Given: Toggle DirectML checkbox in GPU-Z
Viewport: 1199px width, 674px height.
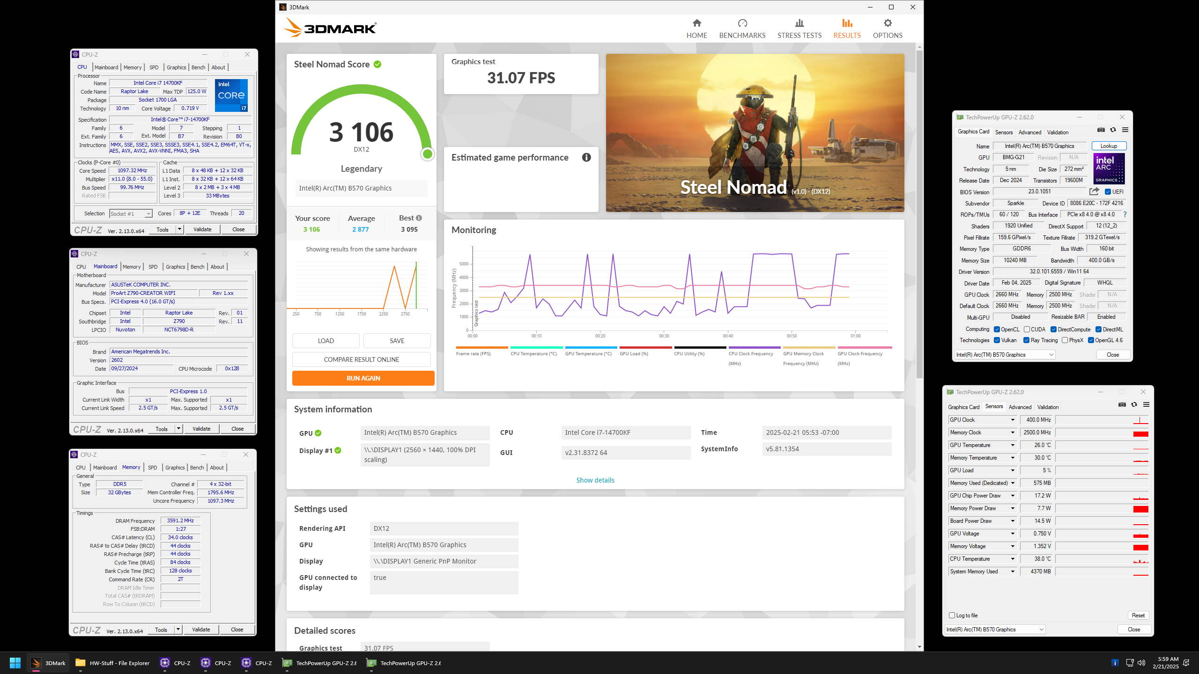Looking at the screenshot, I should click(1099, 330).
